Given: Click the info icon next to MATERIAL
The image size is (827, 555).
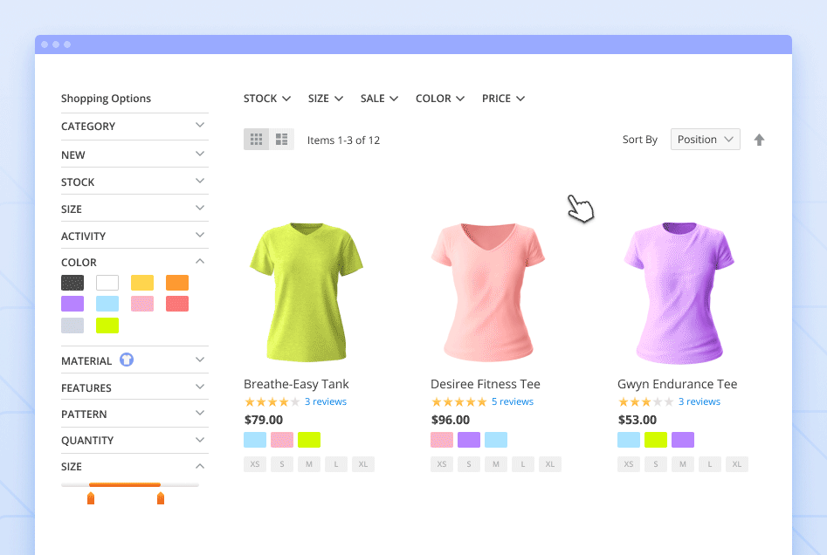Looking at the screenshot, I should (x=126, y=360).
